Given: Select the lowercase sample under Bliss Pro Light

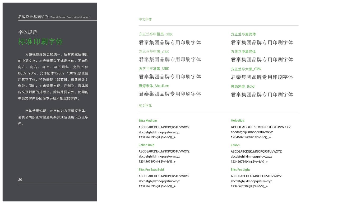Looking at the screenshot, I should [251, 181].
